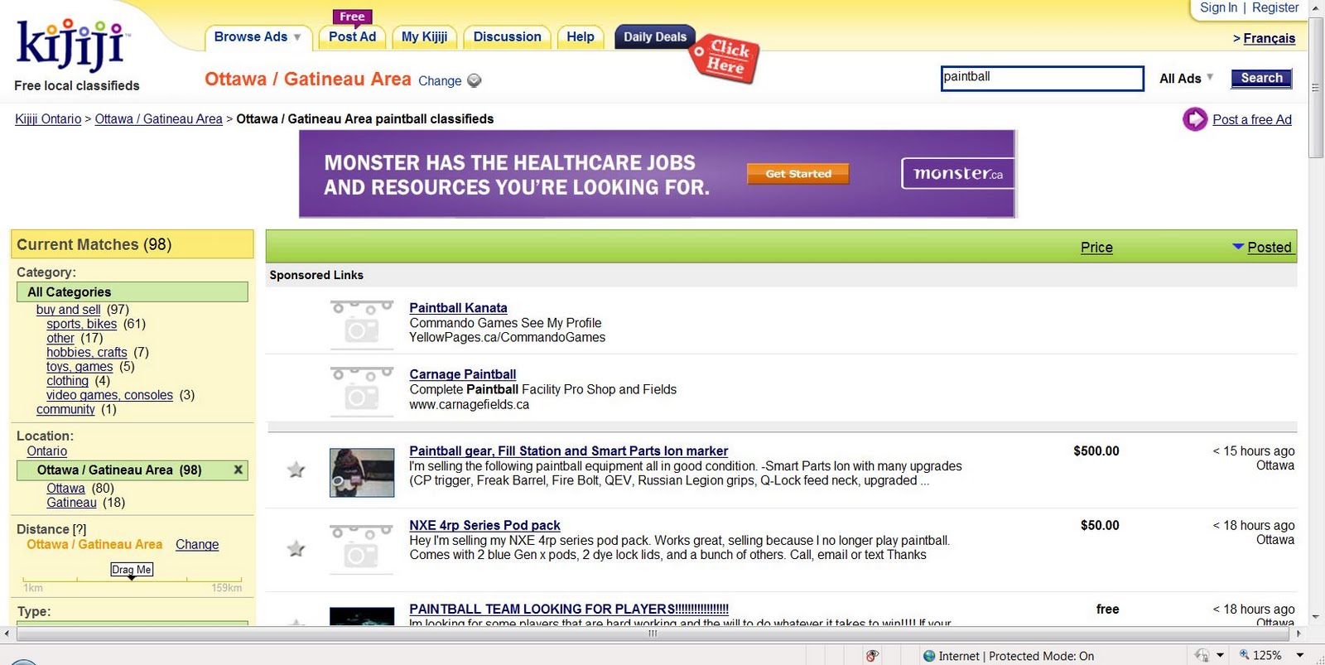The image size is (1325, 665).
Task: Click Get Started on the Monster ad
Action: [798, 174]
